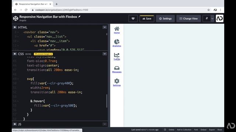
Task: Click the Messages link label
Action: 117,72
